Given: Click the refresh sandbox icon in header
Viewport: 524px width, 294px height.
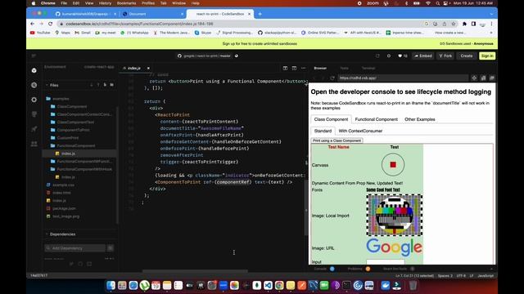Looking at the screenshot, I should [377, 56].
